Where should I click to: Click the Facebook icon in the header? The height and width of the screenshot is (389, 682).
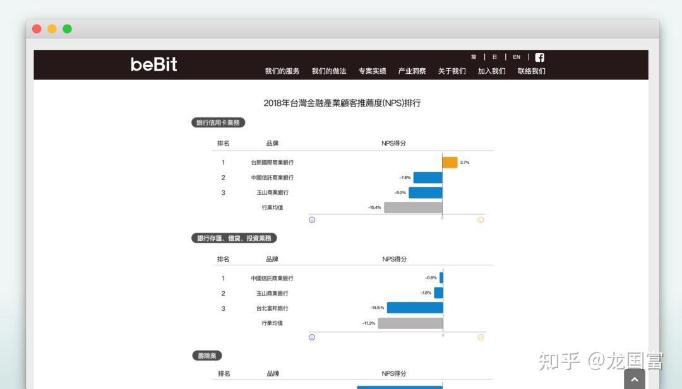point(539,57)
